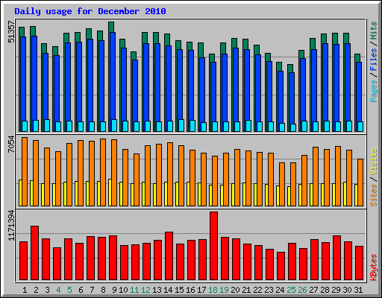This screenshot has width=382, height=298.
Task: Click day 22 on the x-axis
Action: coord(257,290)
